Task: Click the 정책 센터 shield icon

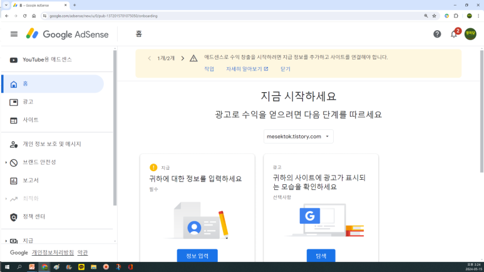Action: tap(14, 217)
